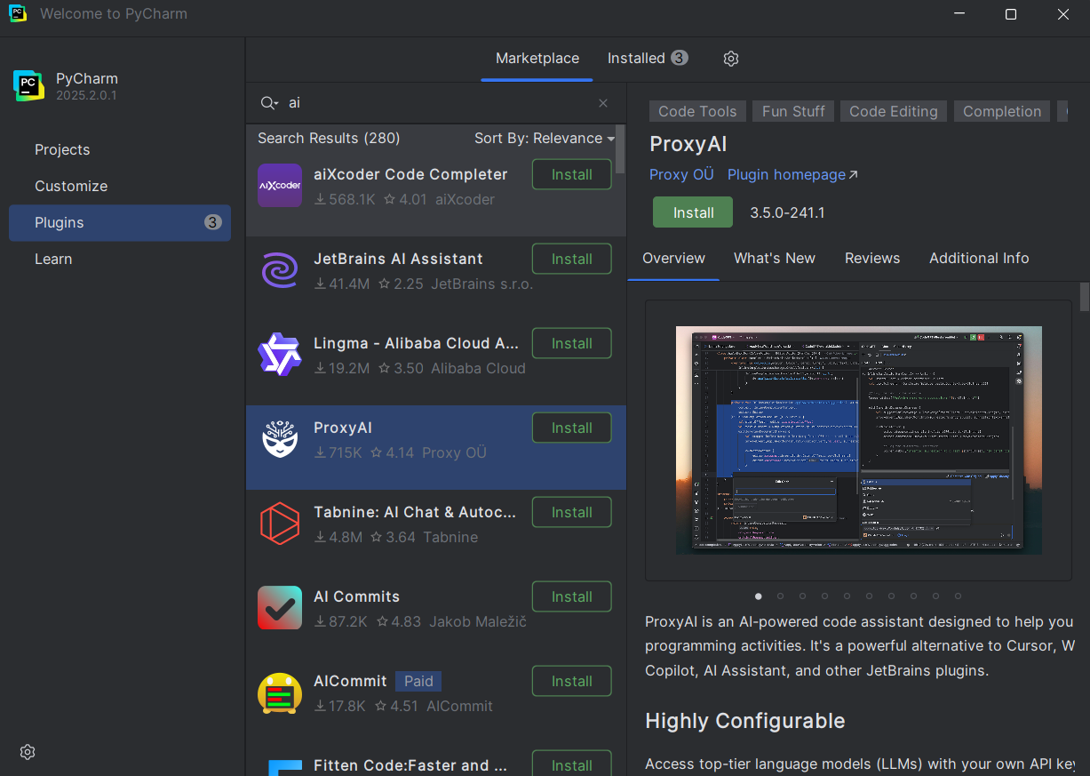Click the external link arrow beside Plugin homepage
The image size is (1090, 776).
(854, 175)
